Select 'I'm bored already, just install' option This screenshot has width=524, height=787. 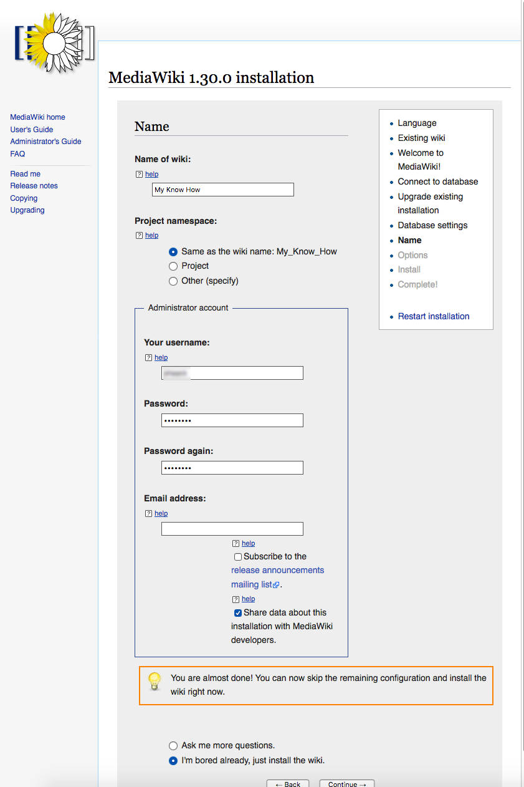click(x=173, y=761)
